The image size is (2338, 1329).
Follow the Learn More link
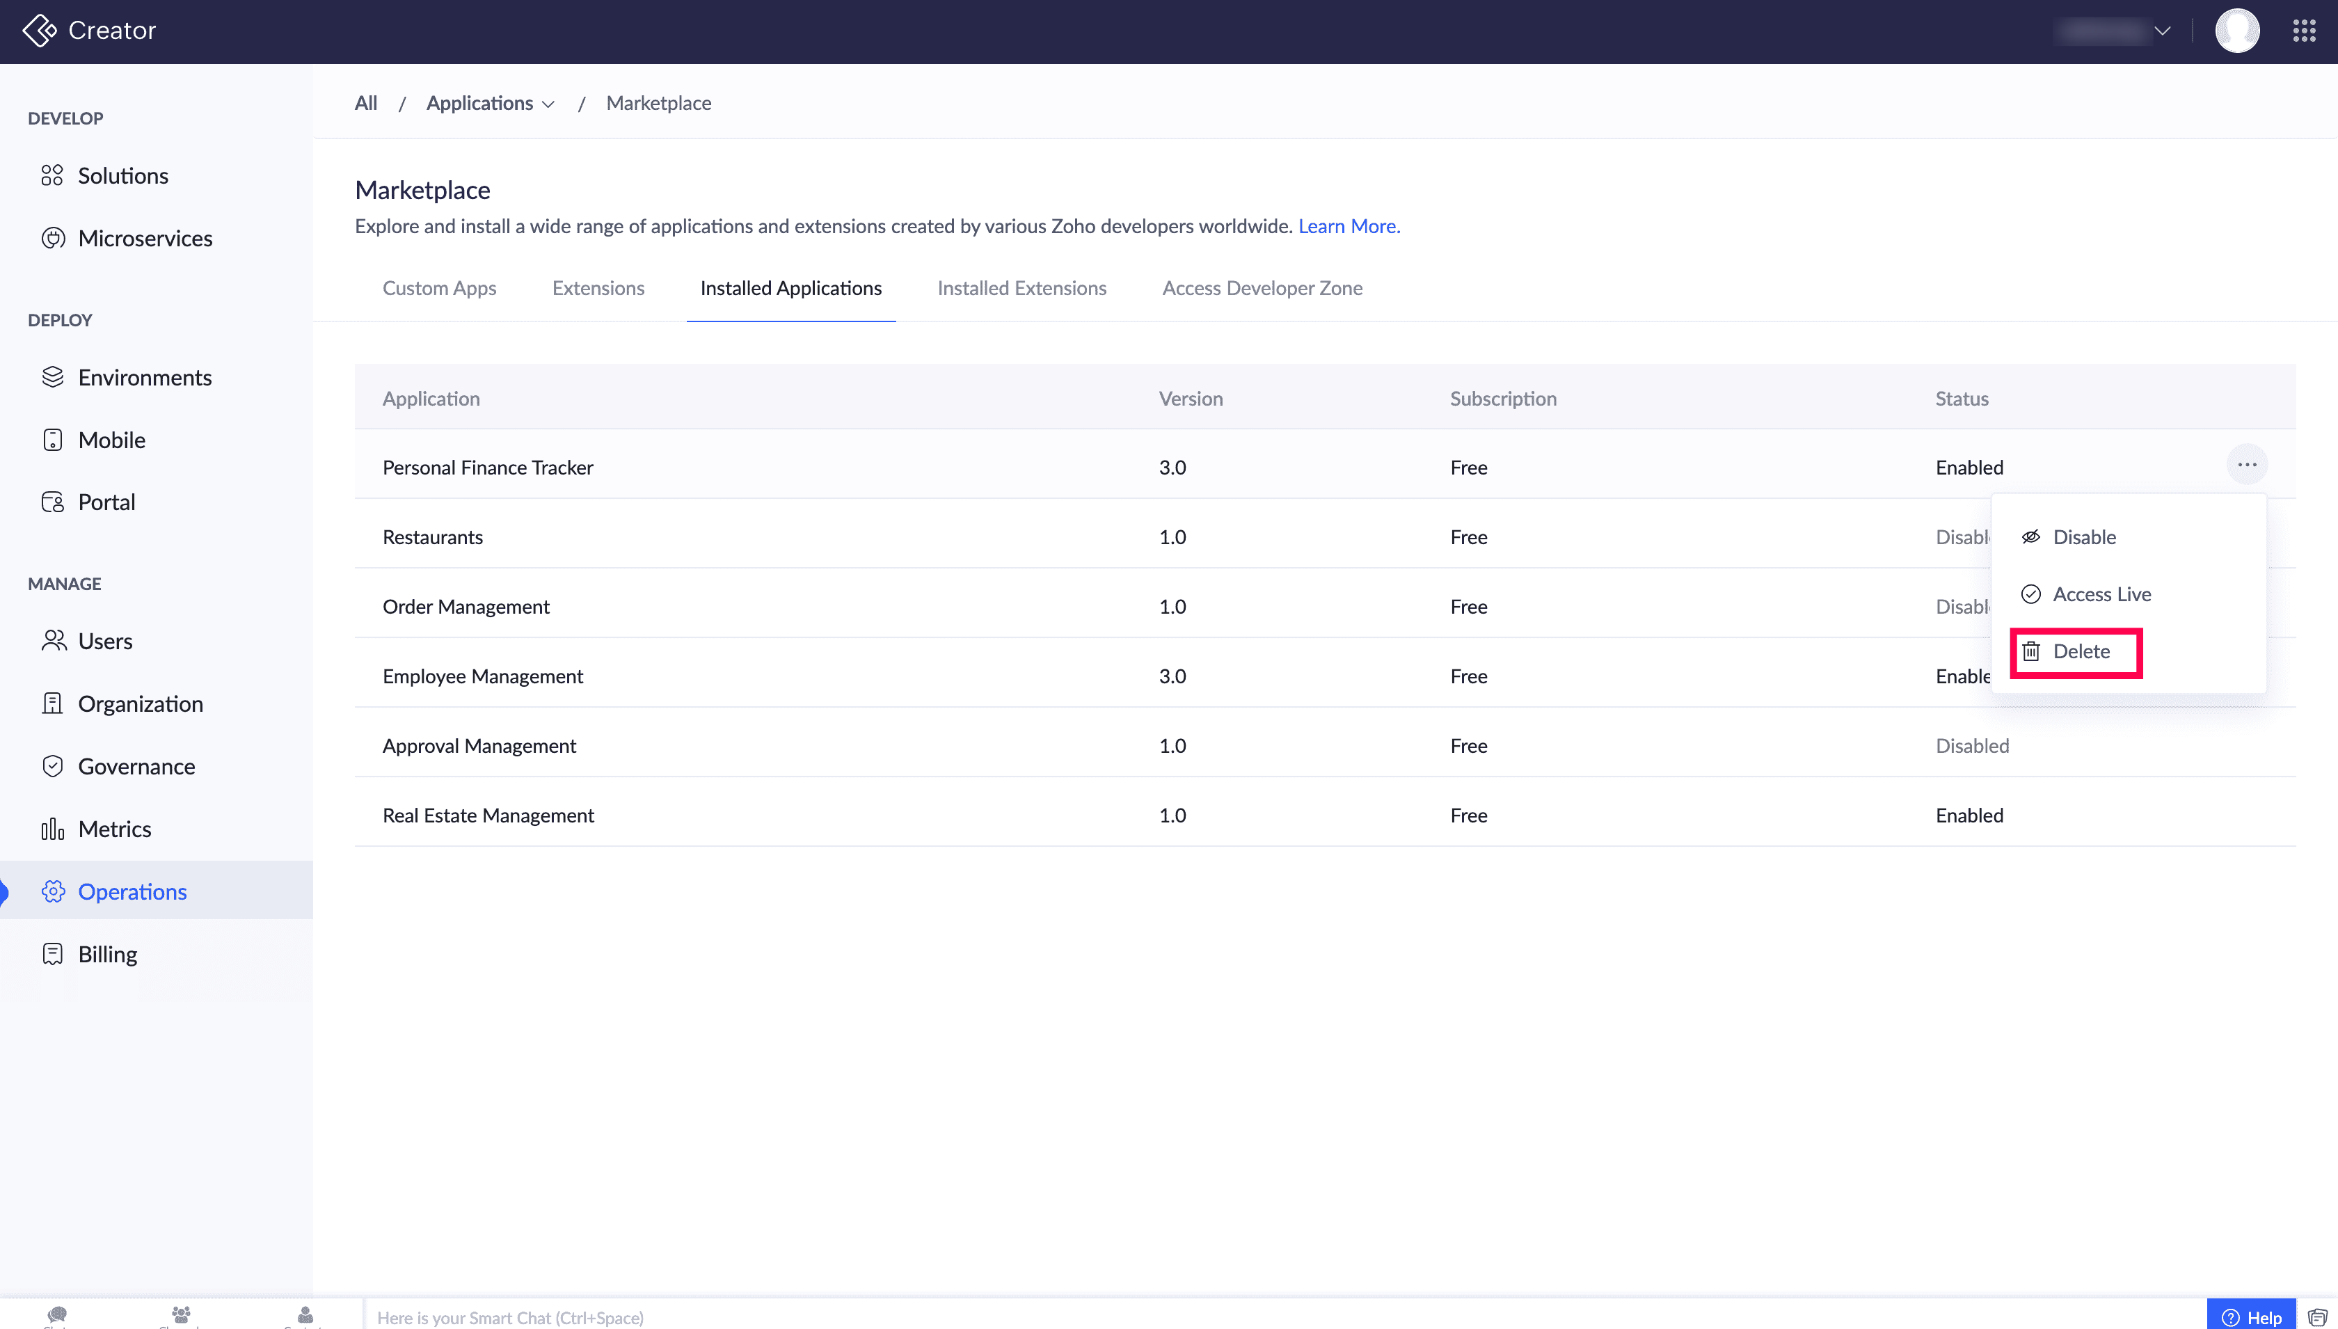point(1348,226)
